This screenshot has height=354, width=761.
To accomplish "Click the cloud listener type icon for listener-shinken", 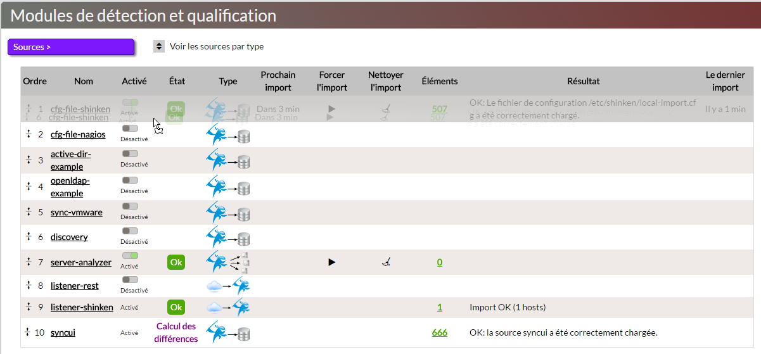I will tap(228, 308).
